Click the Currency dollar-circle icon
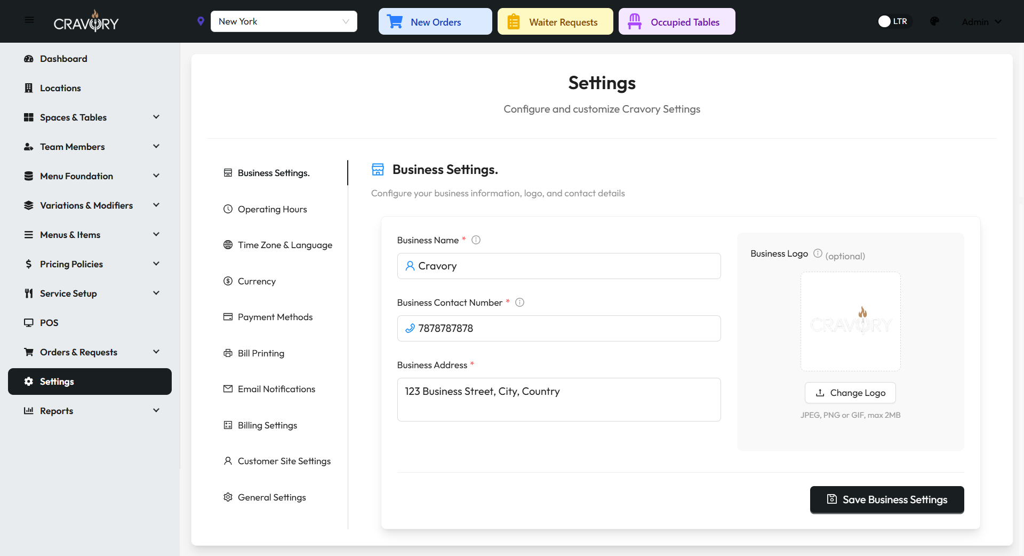Viewport: 1024px width, 556px height. point(228,281)
